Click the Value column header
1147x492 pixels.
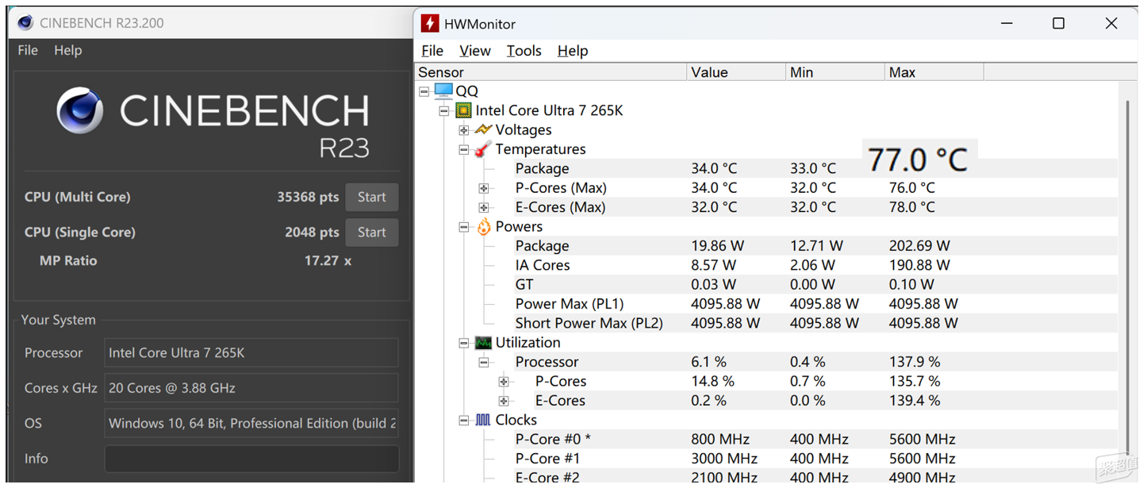[736, 72]
